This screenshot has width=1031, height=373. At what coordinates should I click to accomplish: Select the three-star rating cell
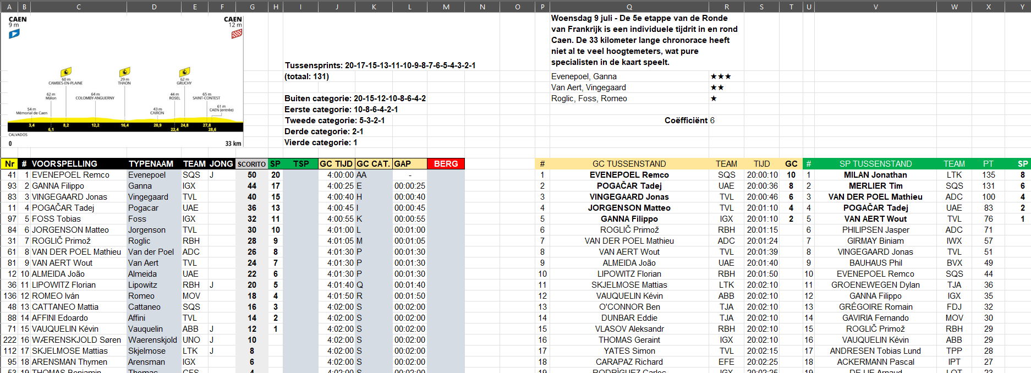[726, 76]
